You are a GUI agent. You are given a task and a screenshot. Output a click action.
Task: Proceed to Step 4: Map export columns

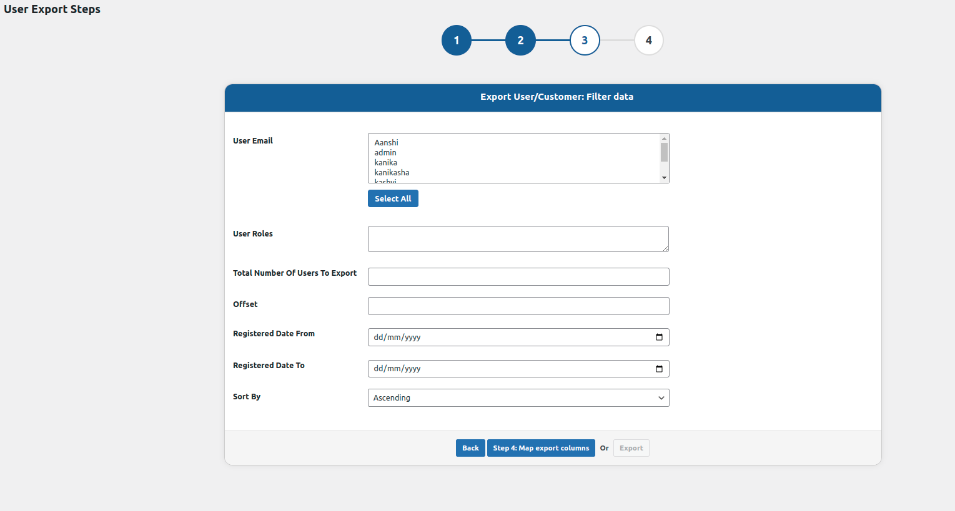(x=540, y=449)
